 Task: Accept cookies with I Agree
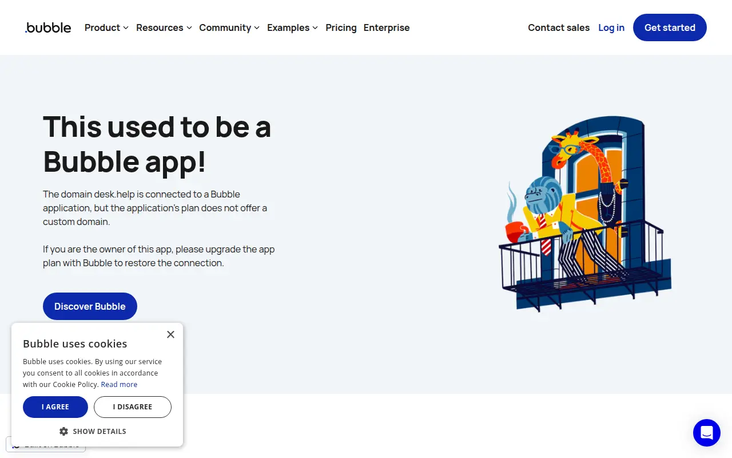click(x=55, y=407)
